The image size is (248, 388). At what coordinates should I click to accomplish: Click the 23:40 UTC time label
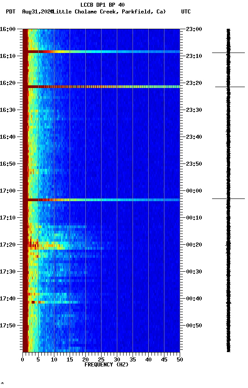(x=194, y=137)
